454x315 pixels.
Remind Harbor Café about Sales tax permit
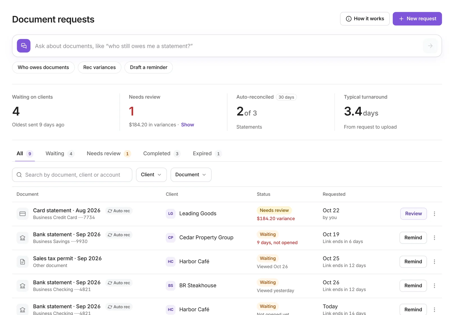[413, 262]
